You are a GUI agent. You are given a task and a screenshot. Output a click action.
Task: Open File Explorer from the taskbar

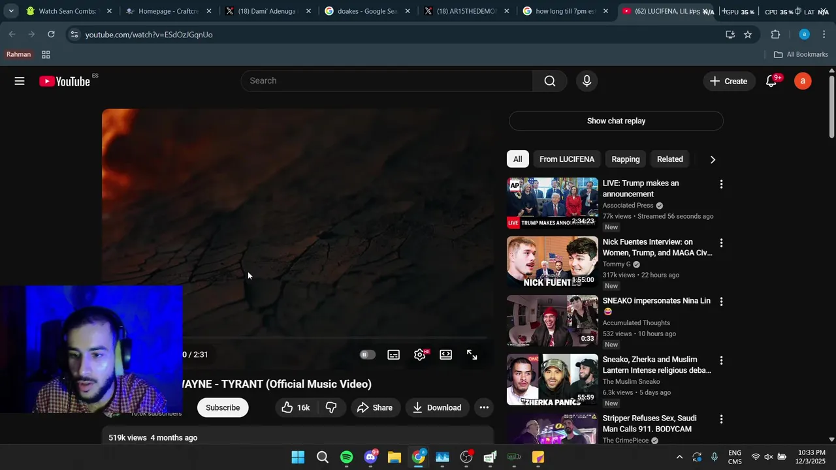pos(394,457)
